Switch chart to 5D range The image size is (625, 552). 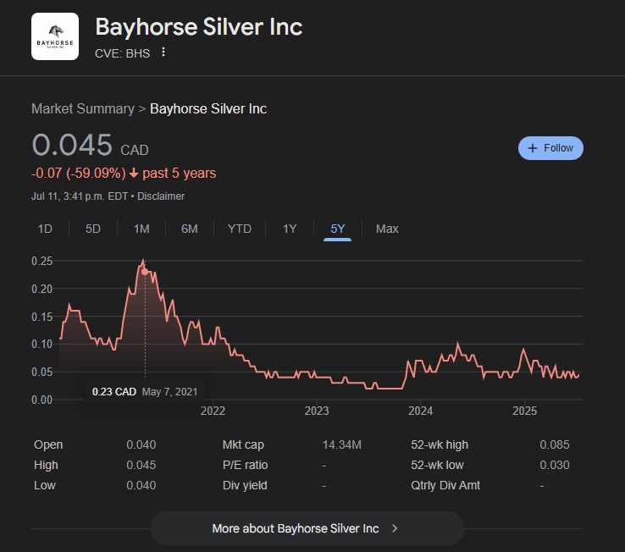[93, 229]
